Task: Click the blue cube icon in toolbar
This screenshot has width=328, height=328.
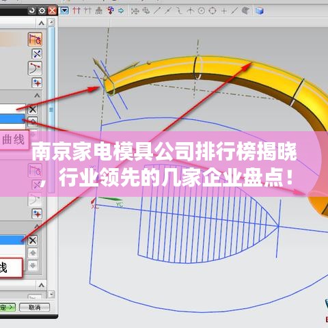Action: tap(259, 11)
